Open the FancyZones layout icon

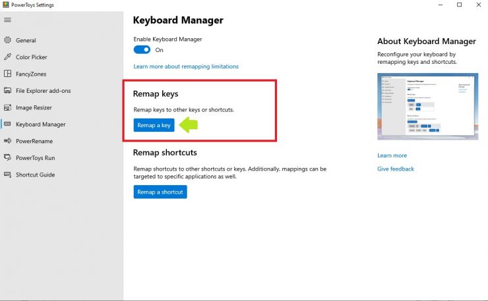pos(8,74)
